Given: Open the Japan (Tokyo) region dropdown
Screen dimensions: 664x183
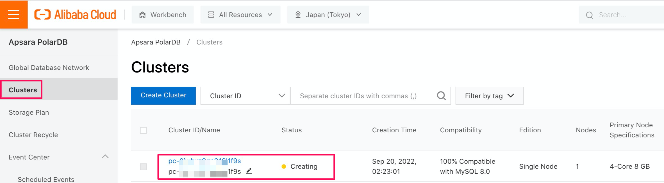Looking at the screenshot, I should click(x=328, y=15).
